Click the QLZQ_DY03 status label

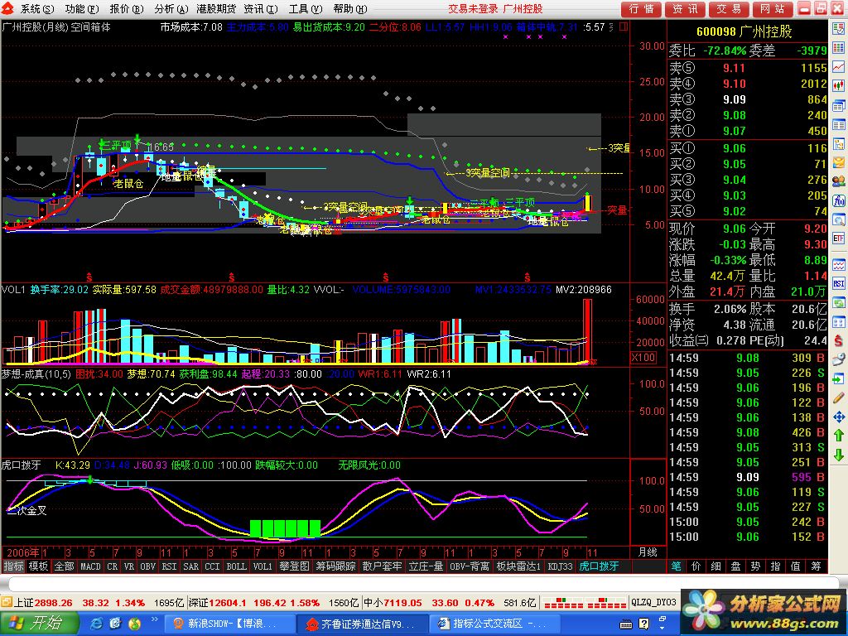pos(654,603)
